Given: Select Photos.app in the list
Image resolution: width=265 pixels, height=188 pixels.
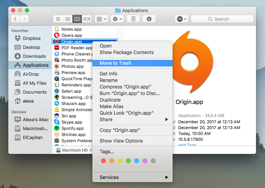Looking at the screenshot, I should (x=73, y=66).
